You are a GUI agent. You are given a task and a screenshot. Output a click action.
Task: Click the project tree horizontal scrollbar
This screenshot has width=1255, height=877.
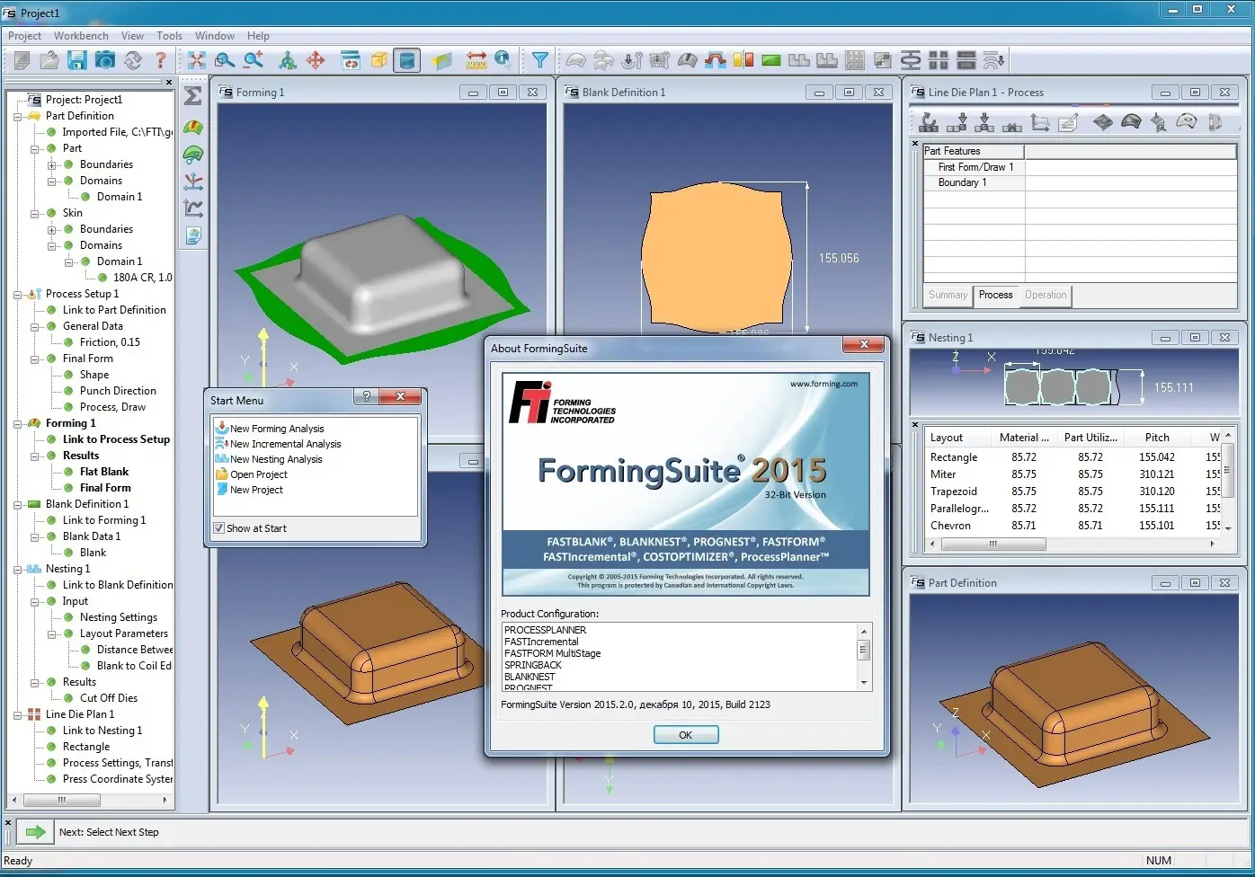tap(89, 799)
